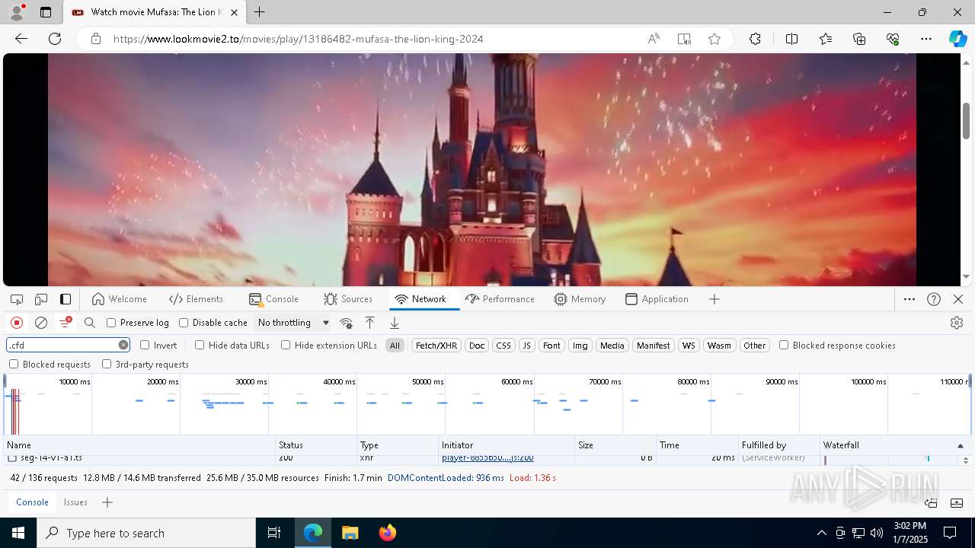Open Read aloud icon in address bar
Viewport: 975px width, 548px height.
(654, 39)
